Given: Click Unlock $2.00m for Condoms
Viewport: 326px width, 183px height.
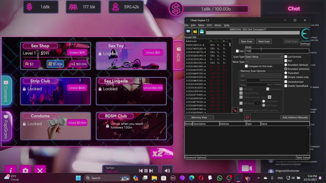Looking at the screenshot, I should pos(77,123).
